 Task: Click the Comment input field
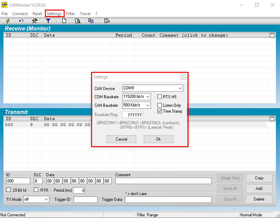click(164, 181)
